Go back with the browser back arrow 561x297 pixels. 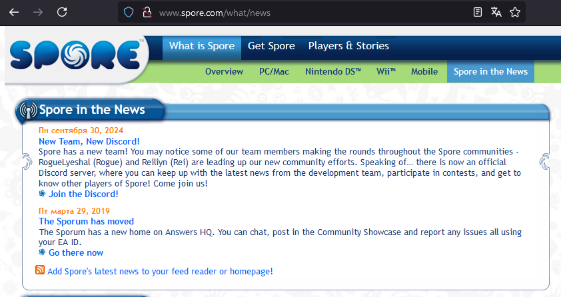(x=14, y=12)
